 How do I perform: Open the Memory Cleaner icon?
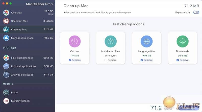6,101
